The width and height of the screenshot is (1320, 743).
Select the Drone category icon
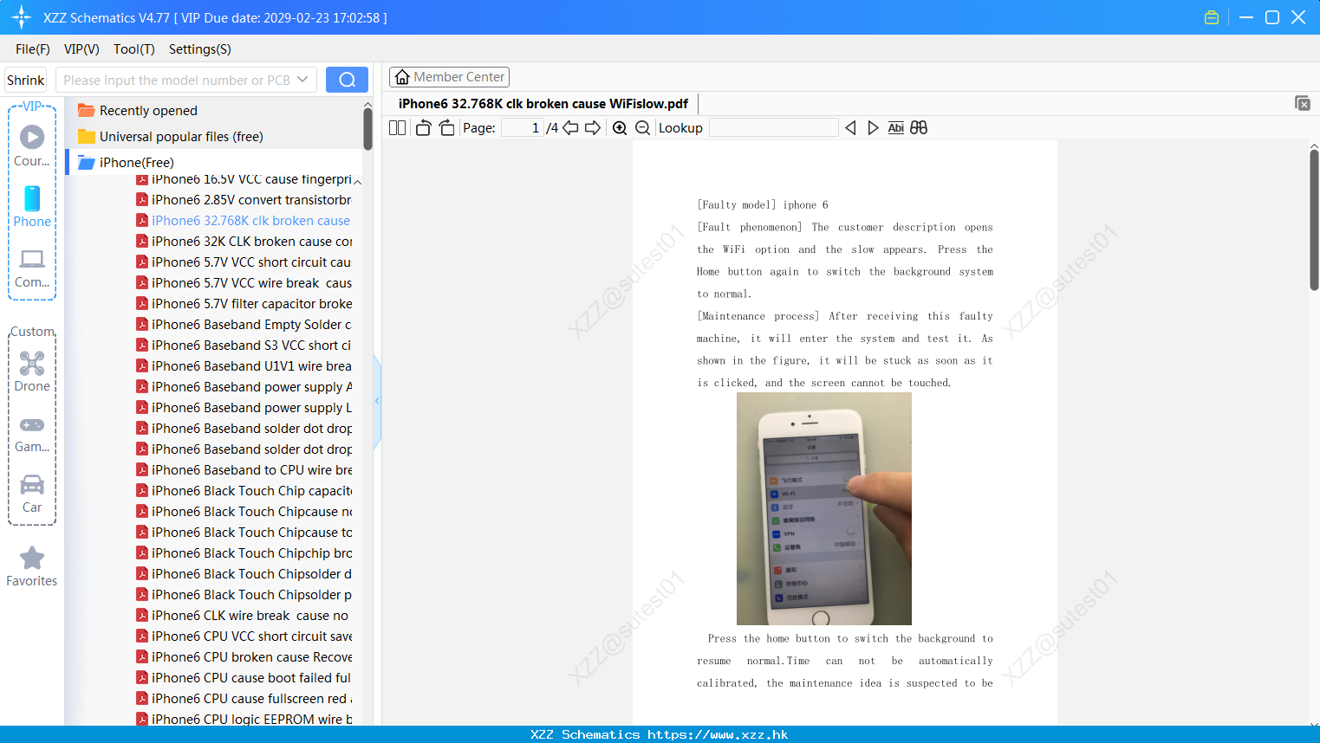32,371
